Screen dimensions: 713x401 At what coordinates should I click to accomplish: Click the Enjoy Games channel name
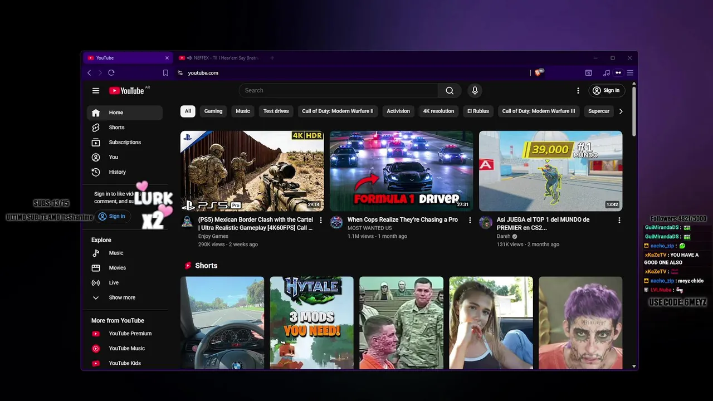click(213, 236)
